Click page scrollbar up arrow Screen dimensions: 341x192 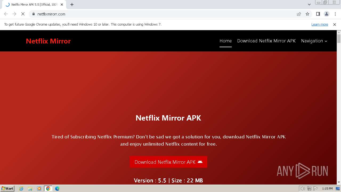coord(339,32)
